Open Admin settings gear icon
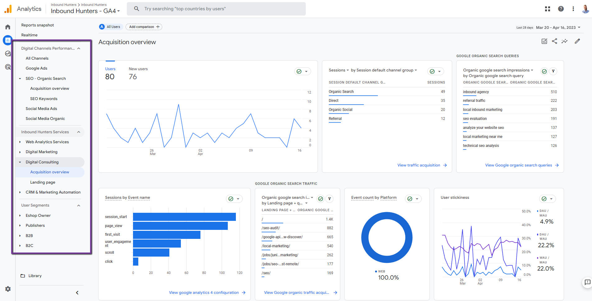This screenshot has width=592, height=301. [8, 289]
